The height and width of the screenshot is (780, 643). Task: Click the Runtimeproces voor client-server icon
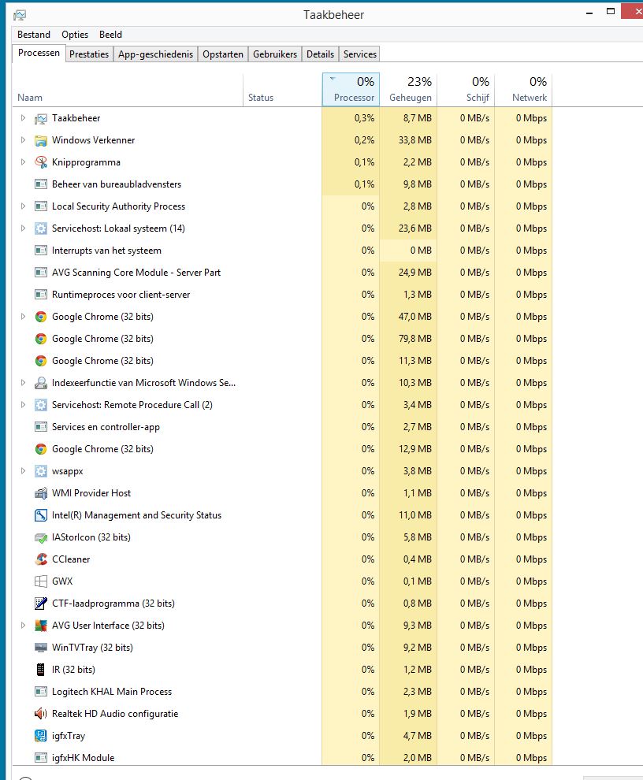[x=41, y=295]
